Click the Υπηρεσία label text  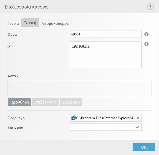(15, 127)
